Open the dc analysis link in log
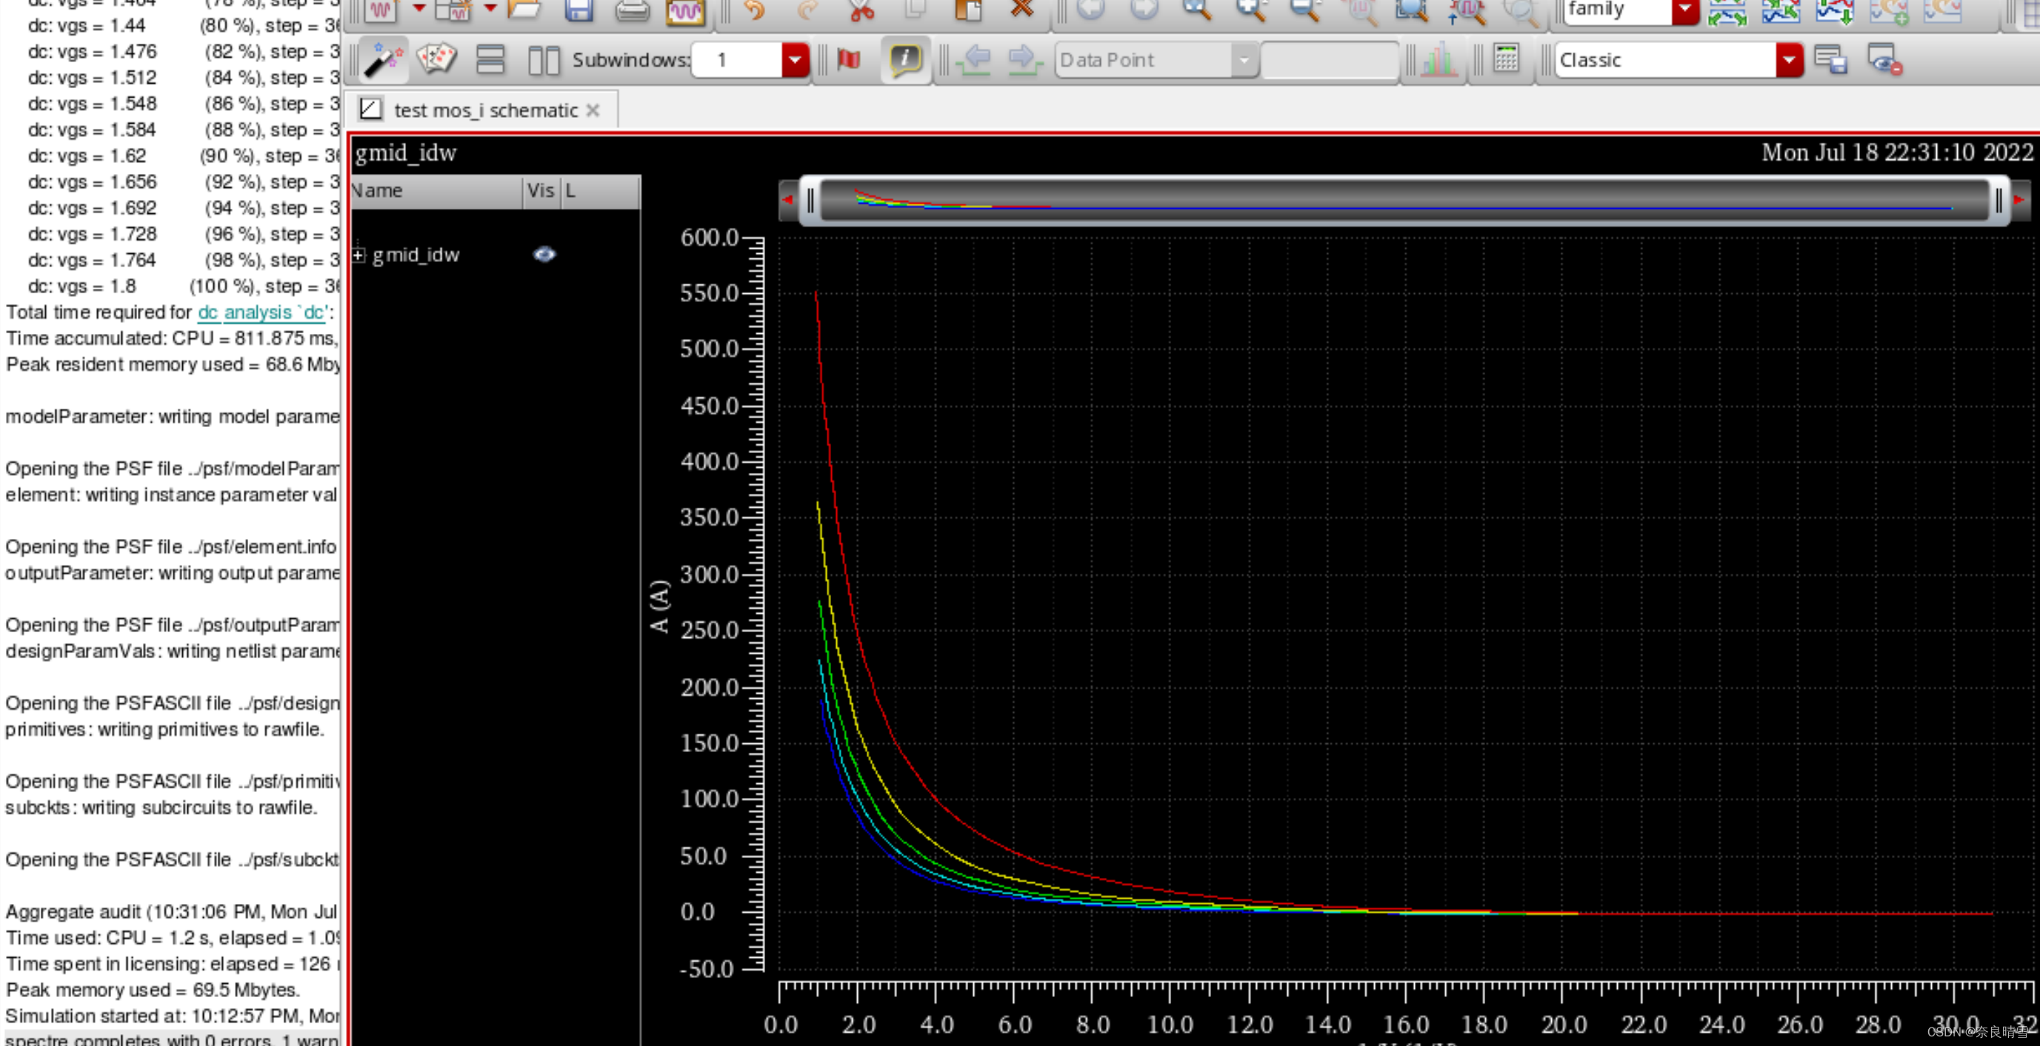Viewport: 2040px width, 1046px height. pos(261,312)
